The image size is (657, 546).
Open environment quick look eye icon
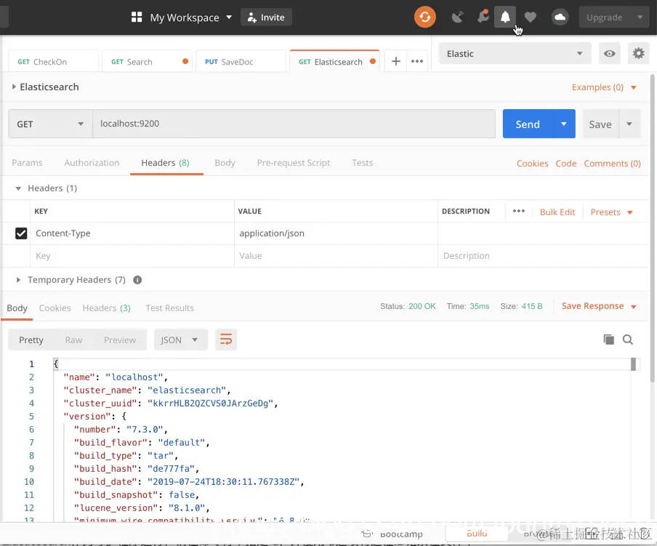tap(609, 54)
